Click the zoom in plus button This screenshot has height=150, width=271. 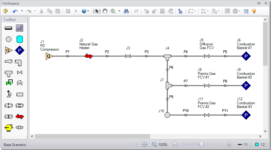coord(229,144)
